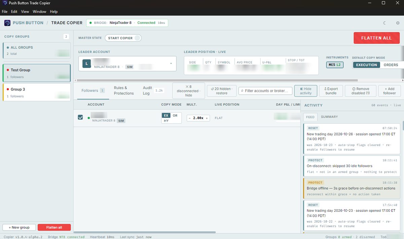Viewport: 404px width, 239px height.
Task: Click the copy groups count badge
Action: pyautogui.click(x=66, y=37)
